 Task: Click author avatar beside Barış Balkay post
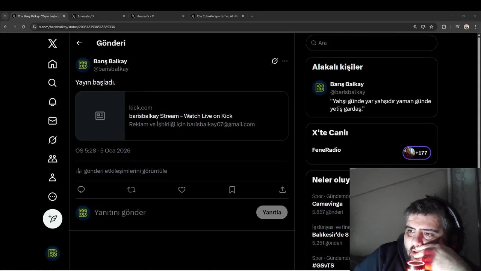pyautogui.click(x=83, y=65)
